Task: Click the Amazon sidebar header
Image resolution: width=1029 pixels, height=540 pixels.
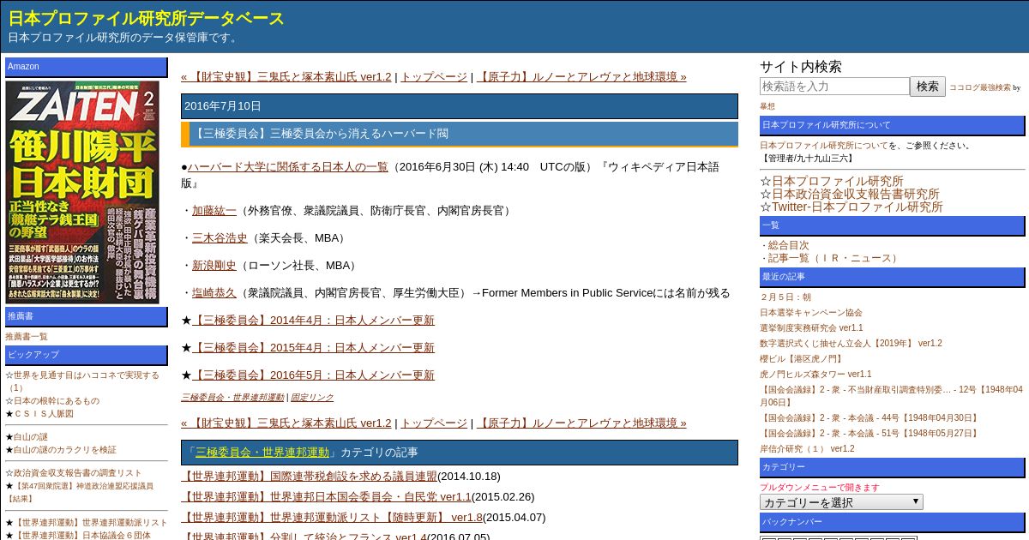Action: click(87, 67)
